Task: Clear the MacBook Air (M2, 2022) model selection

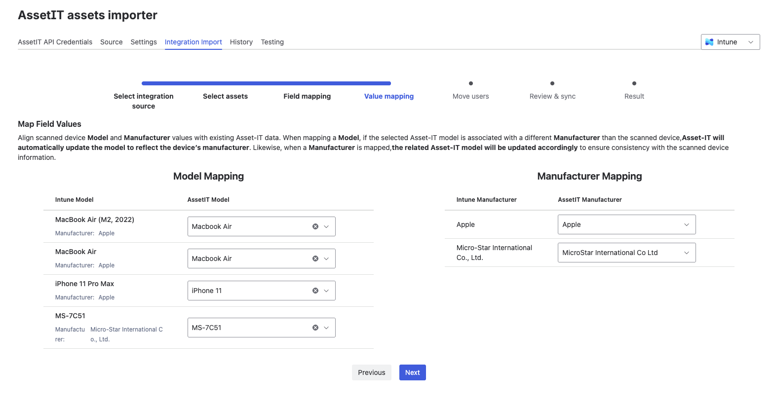Action: [315, 226]
